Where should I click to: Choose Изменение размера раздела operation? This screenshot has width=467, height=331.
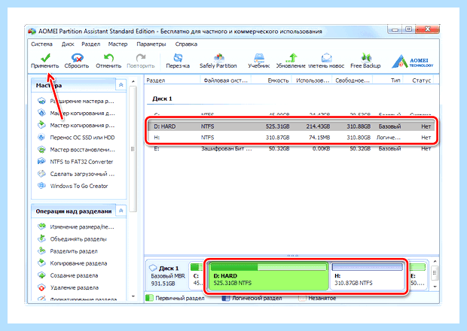pos(76,227)
